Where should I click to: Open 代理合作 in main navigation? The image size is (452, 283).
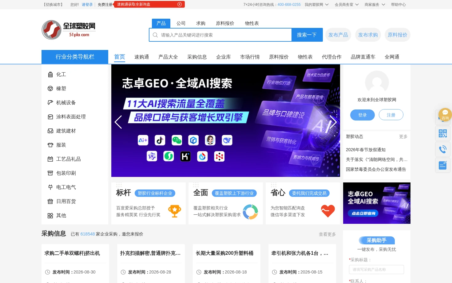click(332, 57)
